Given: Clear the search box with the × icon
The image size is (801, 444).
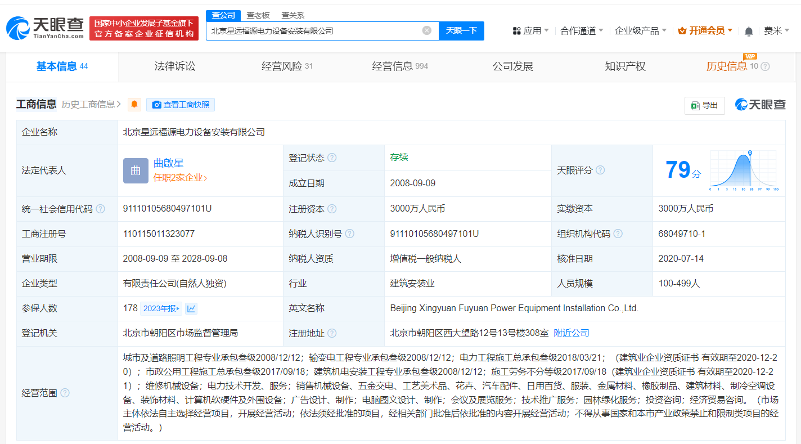Looking at the screenshot, I should pyautogui.click(x=426, y=30).
